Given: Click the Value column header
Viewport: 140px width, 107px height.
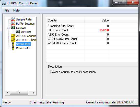Looking at the screenshot, I should click(x=97, y=20).
